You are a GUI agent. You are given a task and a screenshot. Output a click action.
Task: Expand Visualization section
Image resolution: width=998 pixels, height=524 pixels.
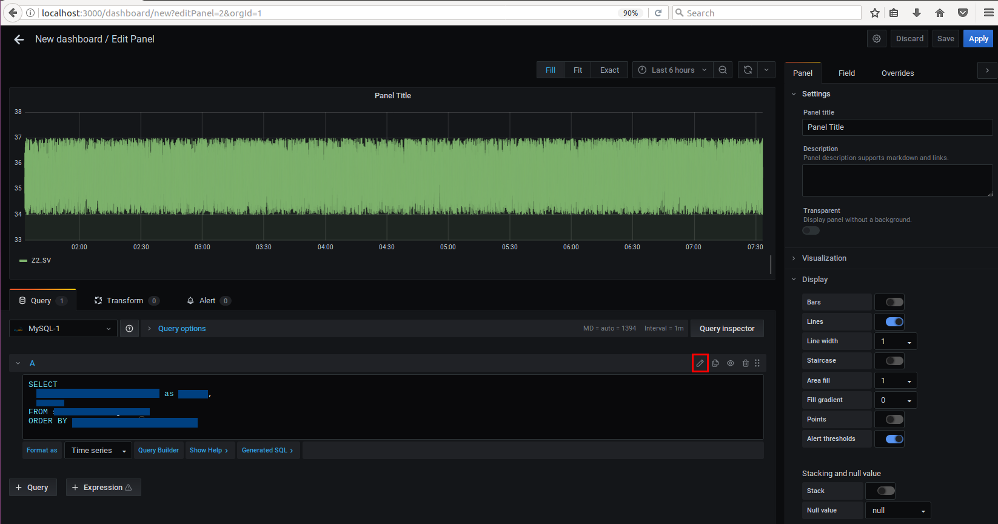[x=824, y=258]
